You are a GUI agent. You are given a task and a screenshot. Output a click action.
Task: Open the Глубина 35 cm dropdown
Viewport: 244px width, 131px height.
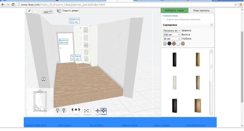pos(171,39)
